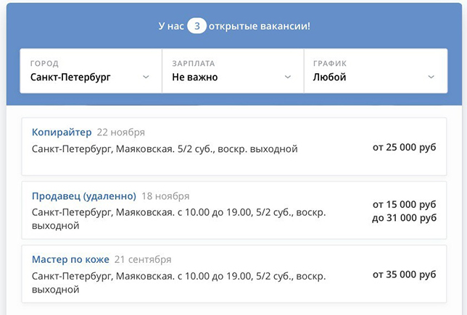The image size is (467, 315).
Task: Expand the График dropdown chevron
Action: (431, 77)
